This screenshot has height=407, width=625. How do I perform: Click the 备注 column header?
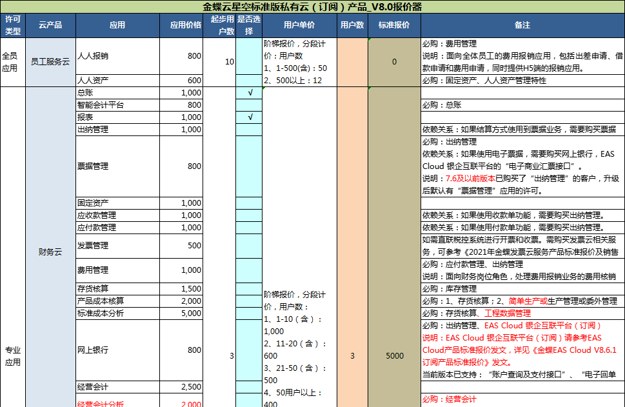tap(522, 25)
